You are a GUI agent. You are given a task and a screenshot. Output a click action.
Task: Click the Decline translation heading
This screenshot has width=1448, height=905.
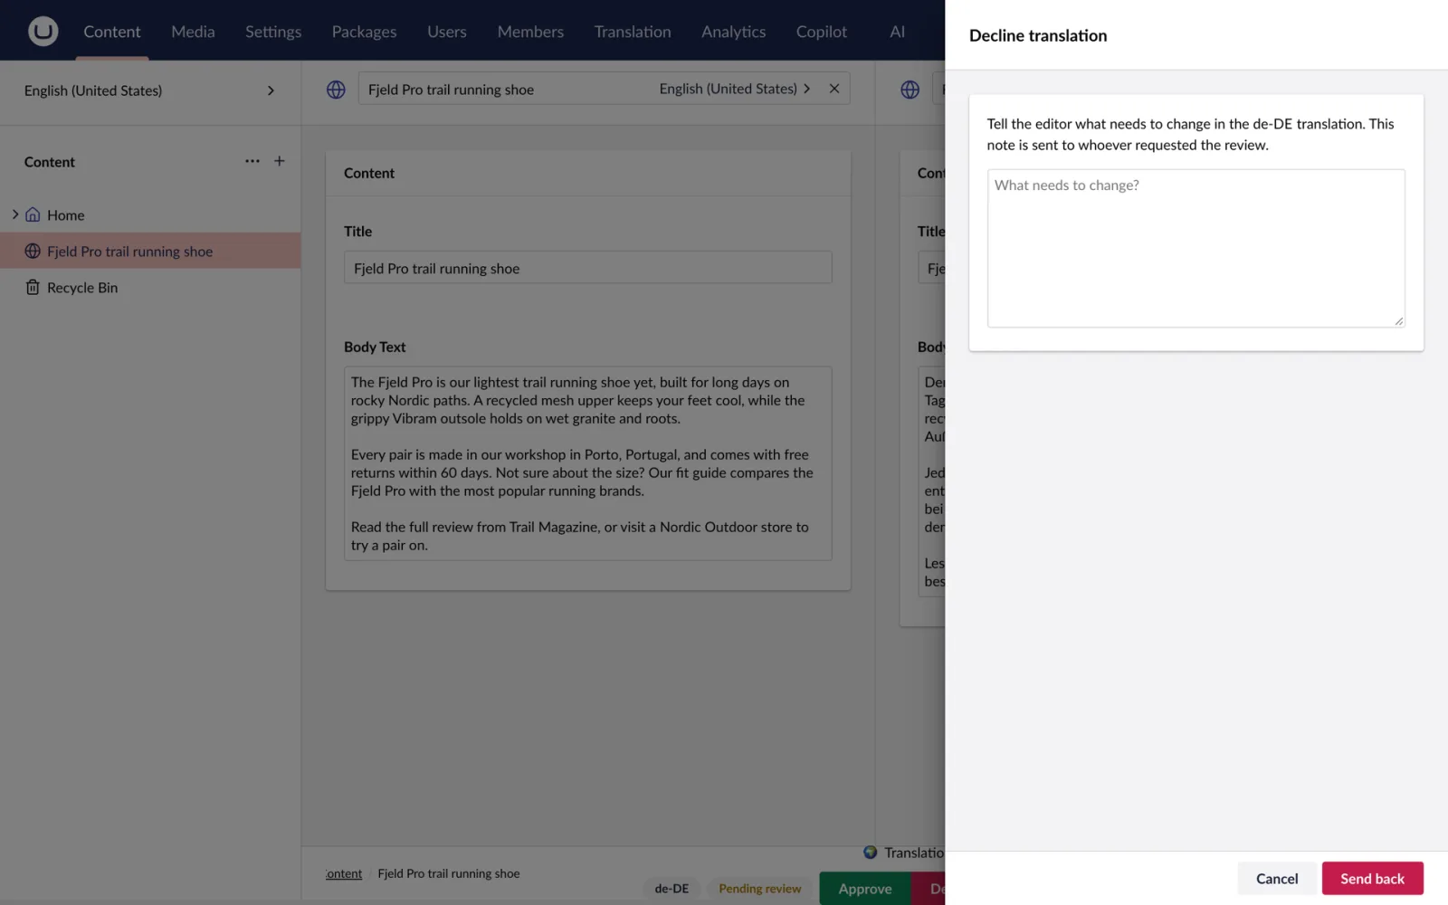coord(1038,35)
